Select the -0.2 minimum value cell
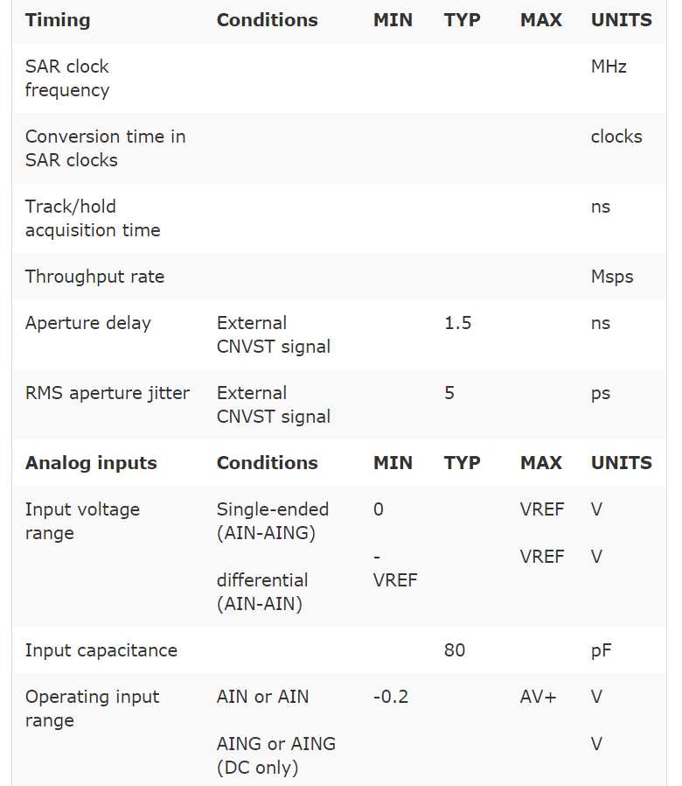 391,697
